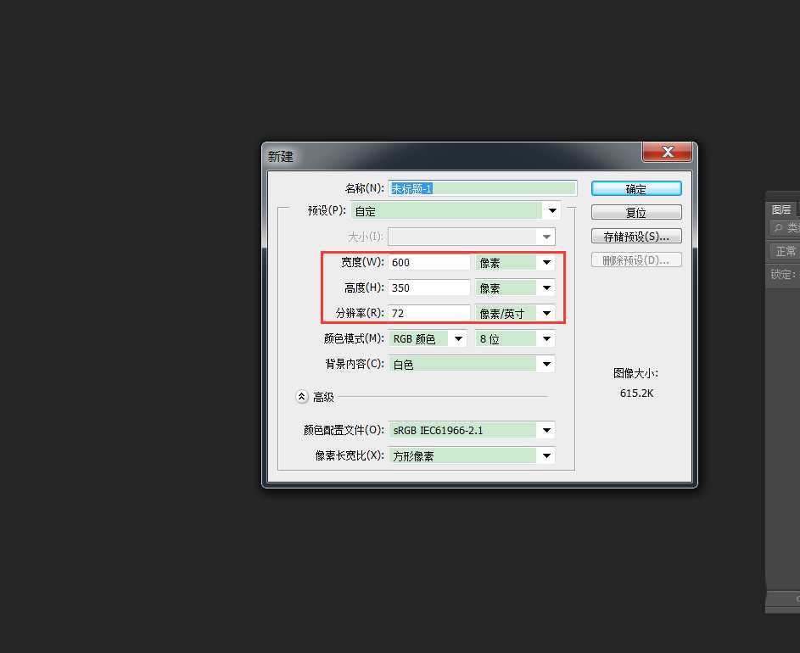The height and width of the screenshot is (653, 800).
Task: Click the width value 600 field
Action: click(428, 262)
